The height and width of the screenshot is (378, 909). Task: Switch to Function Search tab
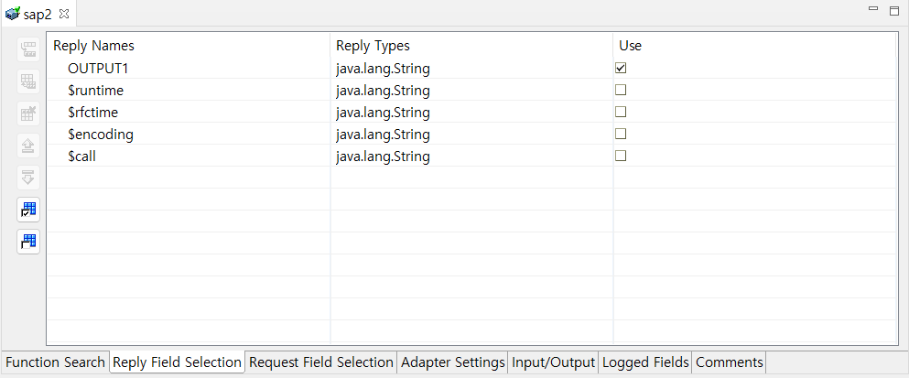(55, 362)
